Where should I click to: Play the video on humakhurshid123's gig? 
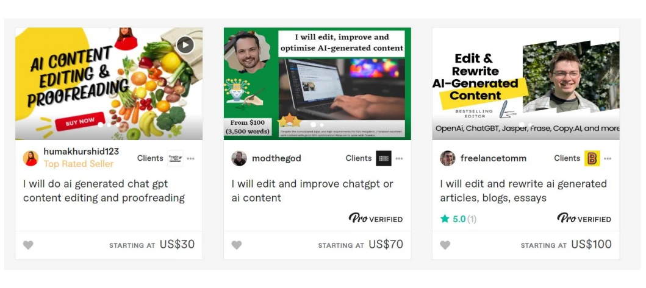pyautogui.click(x=185, y=45)
